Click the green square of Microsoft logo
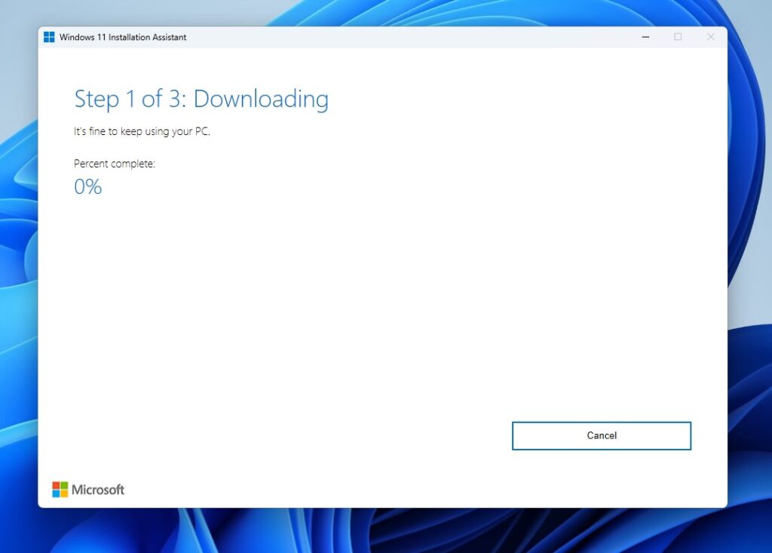 64,484
